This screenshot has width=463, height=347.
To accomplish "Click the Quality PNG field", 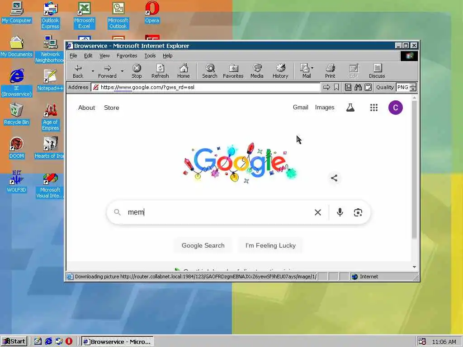I will point(403,87).
